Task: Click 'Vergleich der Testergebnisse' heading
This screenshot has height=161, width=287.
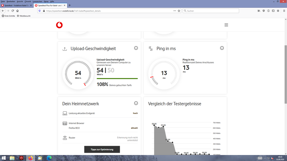Action: point(174,104)
